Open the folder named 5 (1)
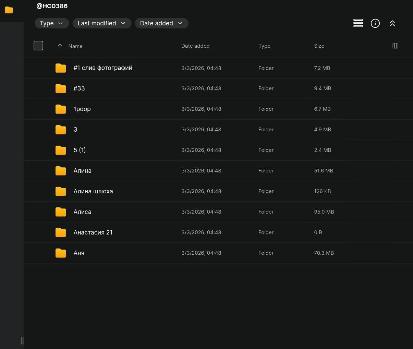Image resolution: width=413 pixels, height=349 pixels. coord(80,150)
